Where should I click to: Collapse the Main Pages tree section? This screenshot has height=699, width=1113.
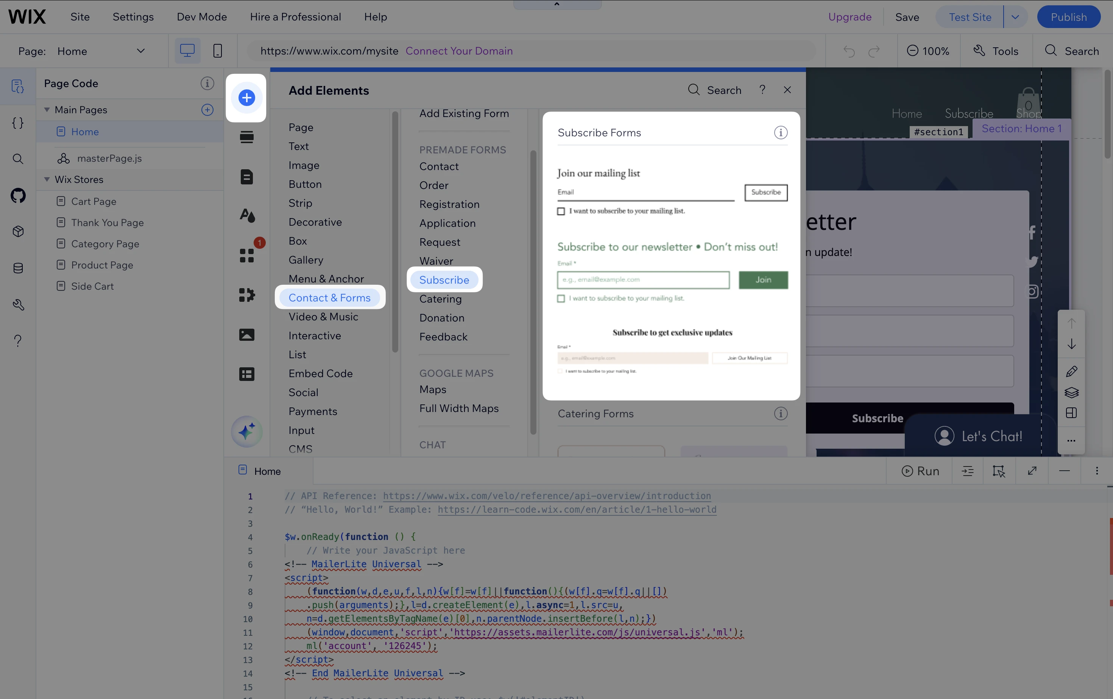pyautogui.click(x=47, y=110)
